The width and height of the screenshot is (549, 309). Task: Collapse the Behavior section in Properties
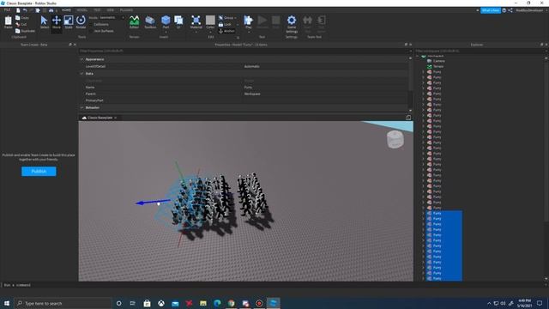[x=81, y=107]
